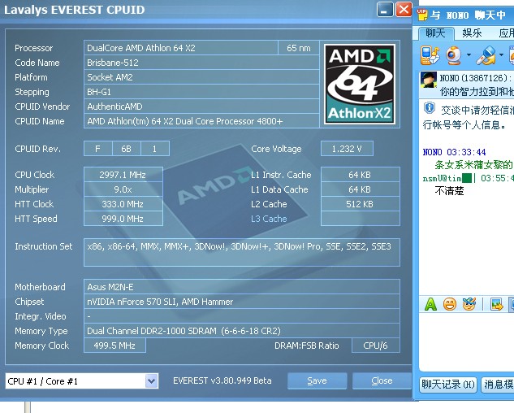Click NONO contact avatar in chat window
Image resolution: width=514 pixels, height=413 pixels.
click(429, 80)
